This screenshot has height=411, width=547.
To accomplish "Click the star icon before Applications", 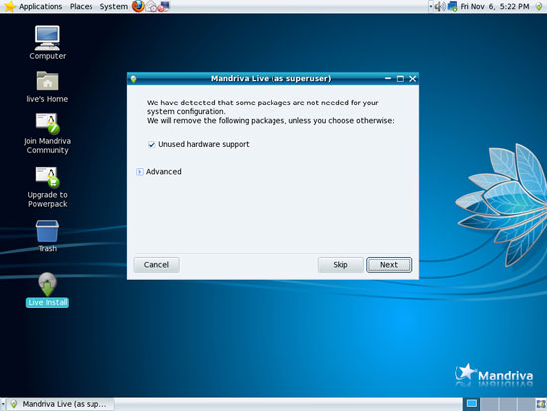I will point(10,6).
